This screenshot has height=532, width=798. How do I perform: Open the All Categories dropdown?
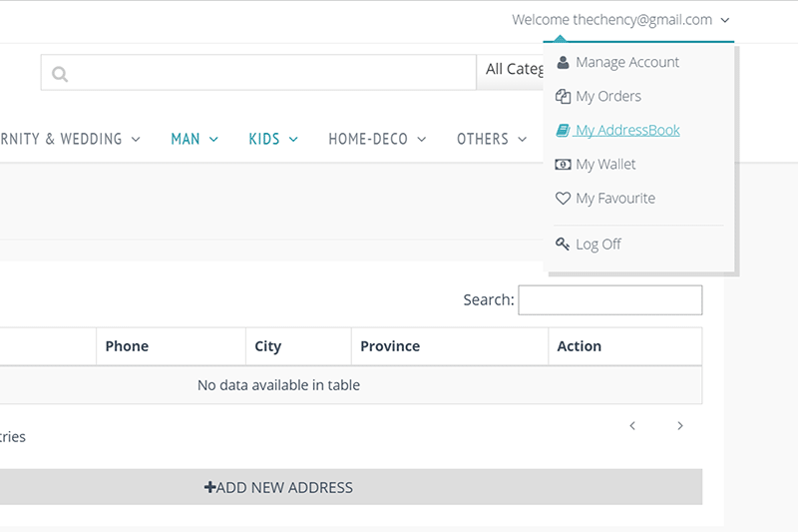tap(513, 70)
